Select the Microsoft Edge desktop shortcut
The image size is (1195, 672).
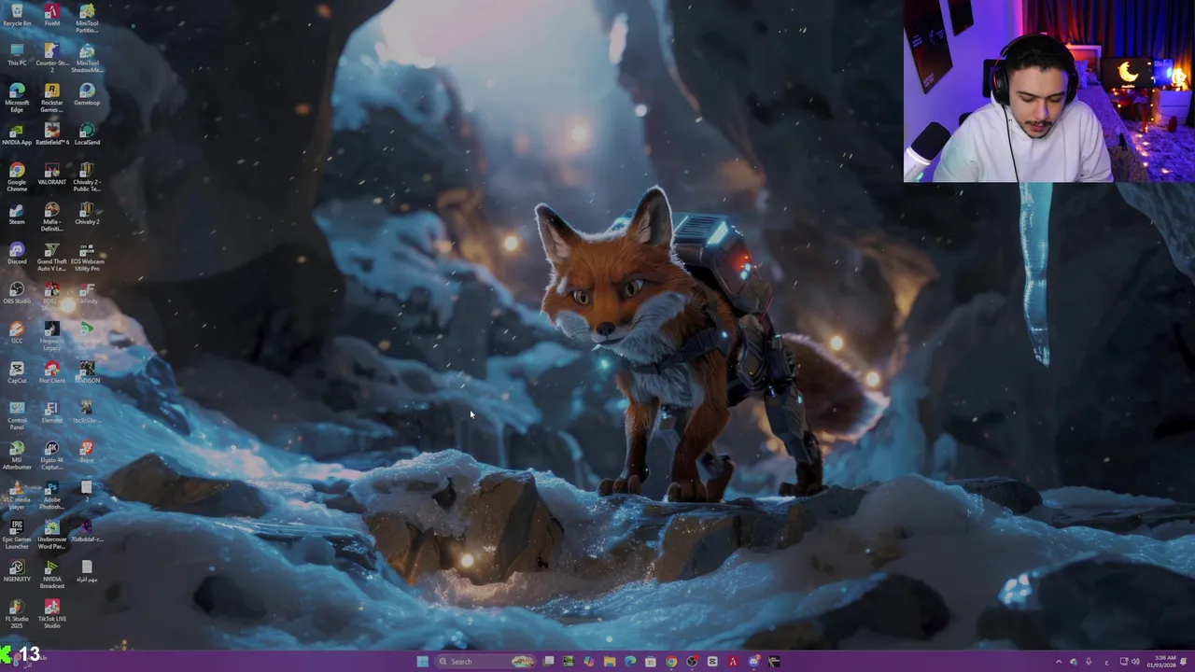click(17, 98)
